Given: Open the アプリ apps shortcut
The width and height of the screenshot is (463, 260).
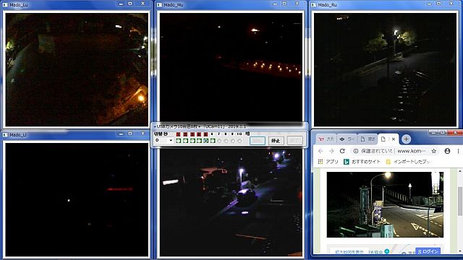Looking at the screenshot, I should (328, 162).
